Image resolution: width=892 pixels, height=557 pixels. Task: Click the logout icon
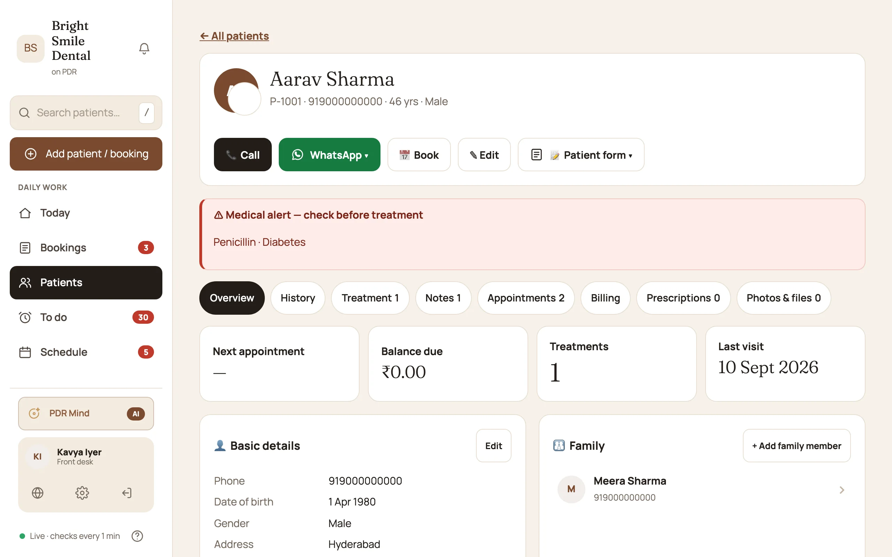point(127,493)
